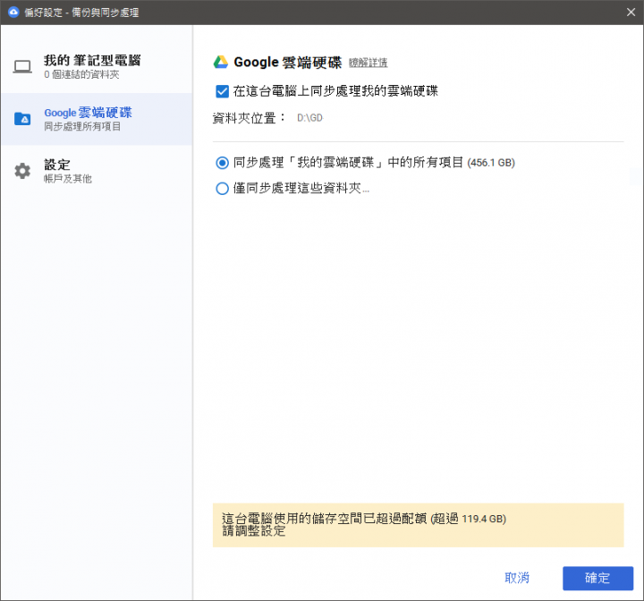Select 僅同步處理這些資料夾 radio option
644x601 pixels.
(x=222, y=189)
